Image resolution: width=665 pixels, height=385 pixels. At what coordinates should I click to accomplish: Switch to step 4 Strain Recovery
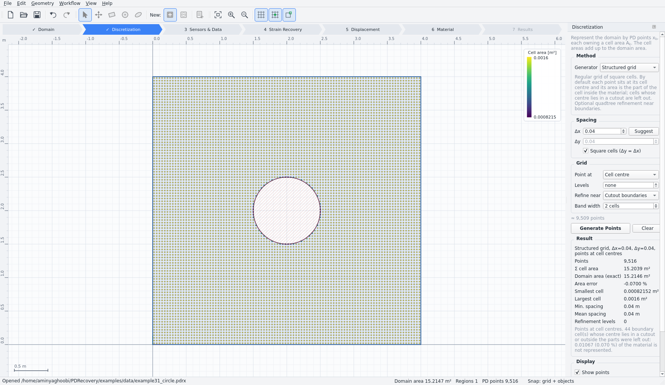[283, 29]
